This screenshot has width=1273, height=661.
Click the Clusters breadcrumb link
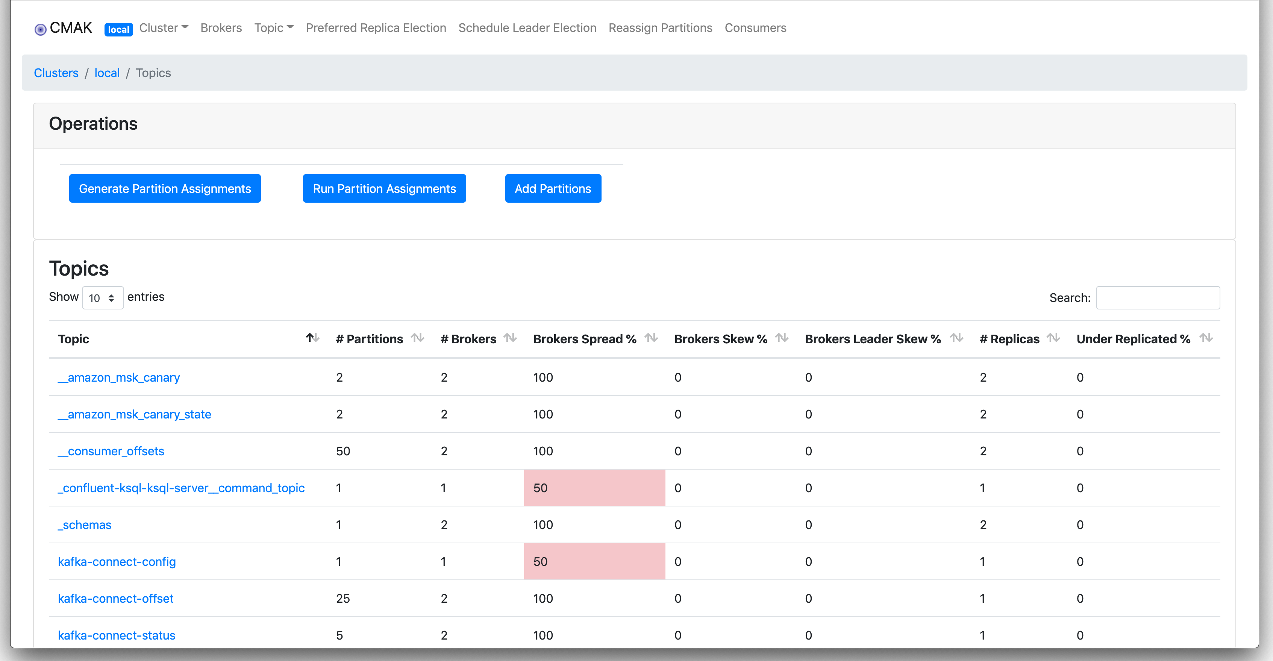tap(56, 73)
